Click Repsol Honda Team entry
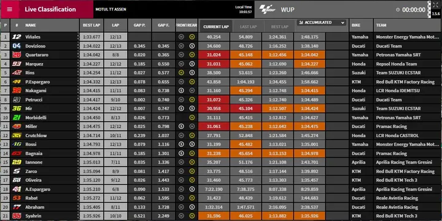The height and width of the screenshot is (221, 442). 397,64
